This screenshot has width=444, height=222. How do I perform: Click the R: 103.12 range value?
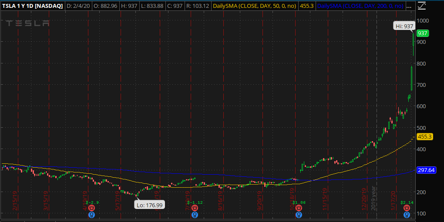[x=198, y=6]
